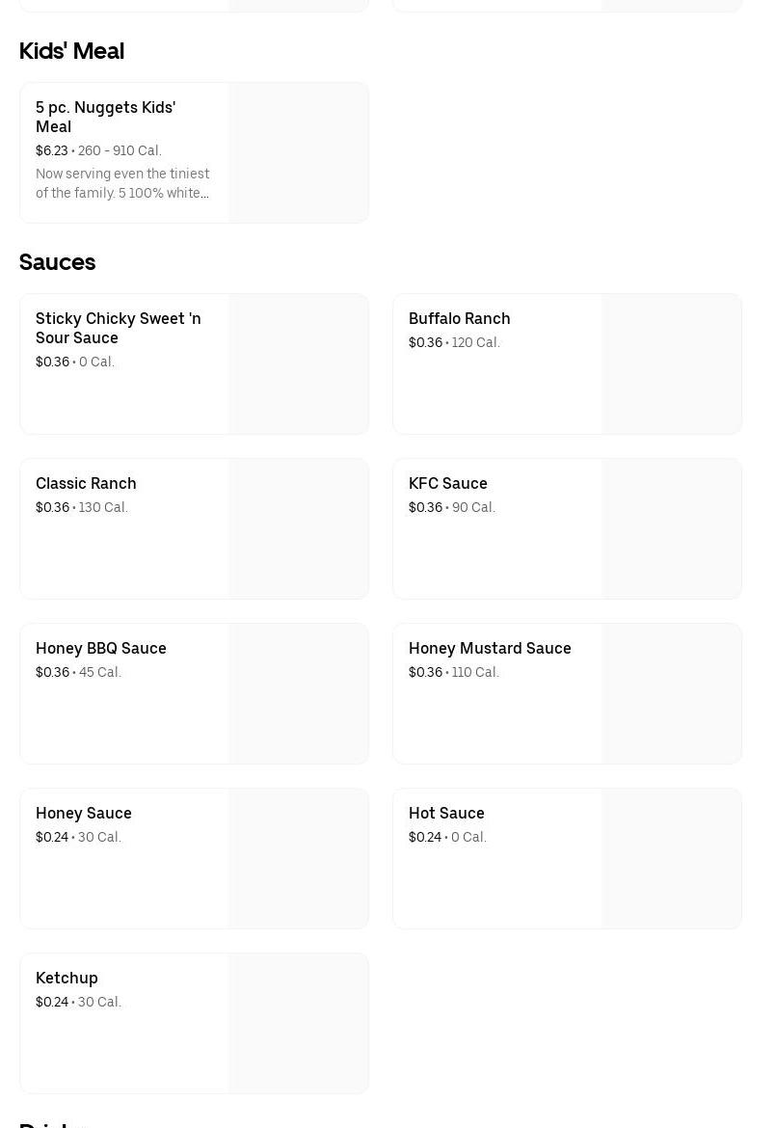
Task: Click the Nuggets Kids' Meal image placeholder
Action: (298, 152)
